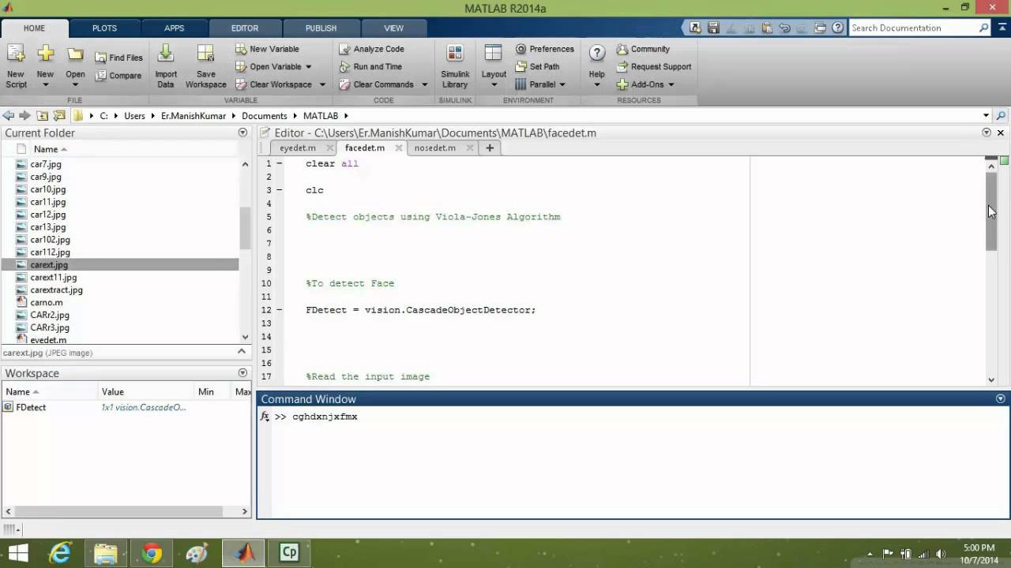Expand Clear Commands dropdown arrow
The image size is (1011, 568).
pos(424,84)
